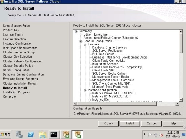Select Microsoft Sync Framework row
This screenshot has width=186, height=139.
click(x=110, y=87)
